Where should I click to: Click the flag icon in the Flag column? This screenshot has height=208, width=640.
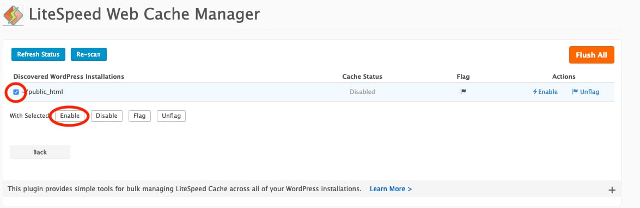pyautogui.click(x=464, y=92)
